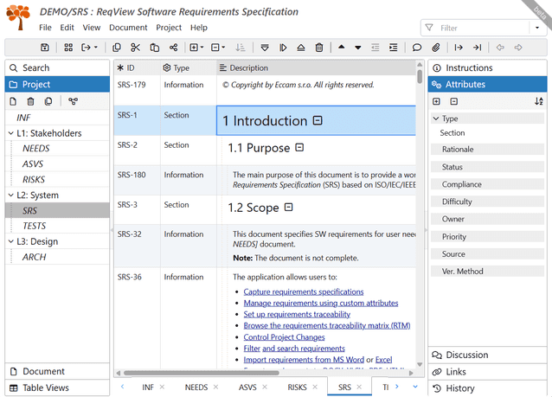The height and width of the screenshot is (397, 552).
Task: Click the Paste clipboard icon
Action: pos(154,48)
